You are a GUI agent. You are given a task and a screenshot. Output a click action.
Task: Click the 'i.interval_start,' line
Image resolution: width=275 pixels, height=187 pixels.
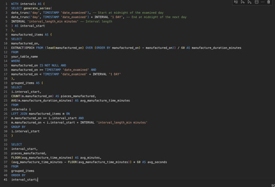(26, 92)
